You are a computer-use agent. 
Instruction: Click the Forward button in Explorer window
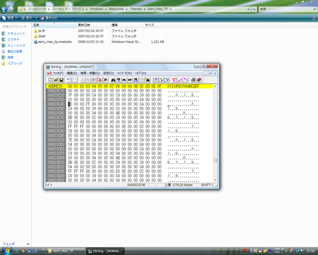click(x=11, y=9)
